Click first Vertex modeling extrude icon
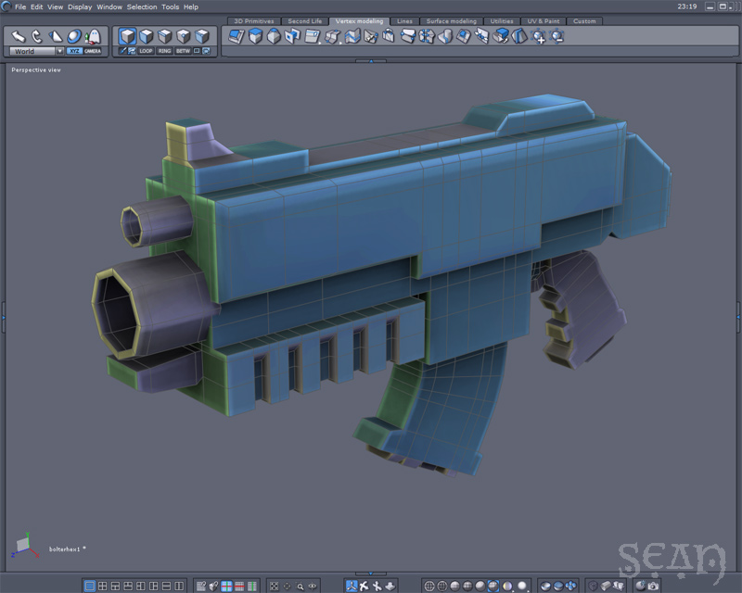The height and width of the screenshot is (593, 742). pos(237,36)
